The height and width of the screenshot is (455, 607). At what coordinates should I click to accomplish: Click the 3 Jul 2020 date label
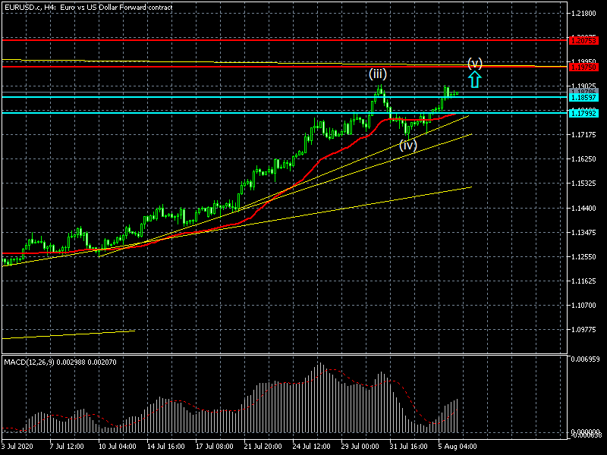19,447
